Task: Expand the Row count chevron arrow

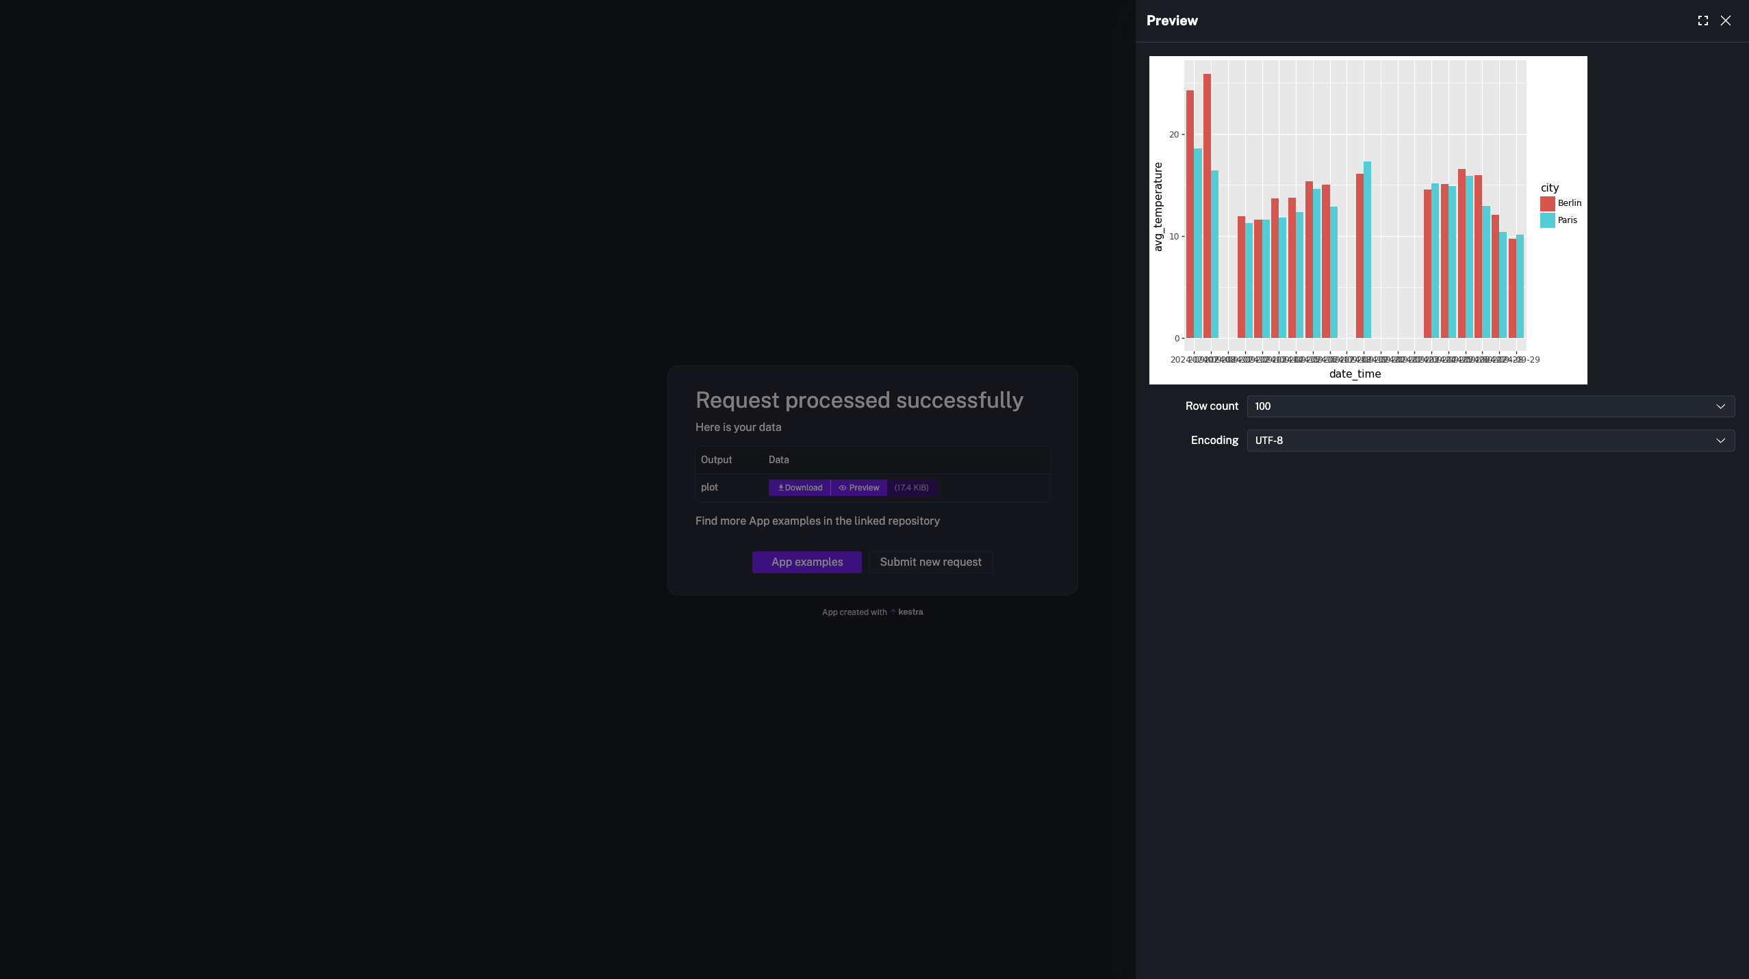Action: click(1720, 406)
